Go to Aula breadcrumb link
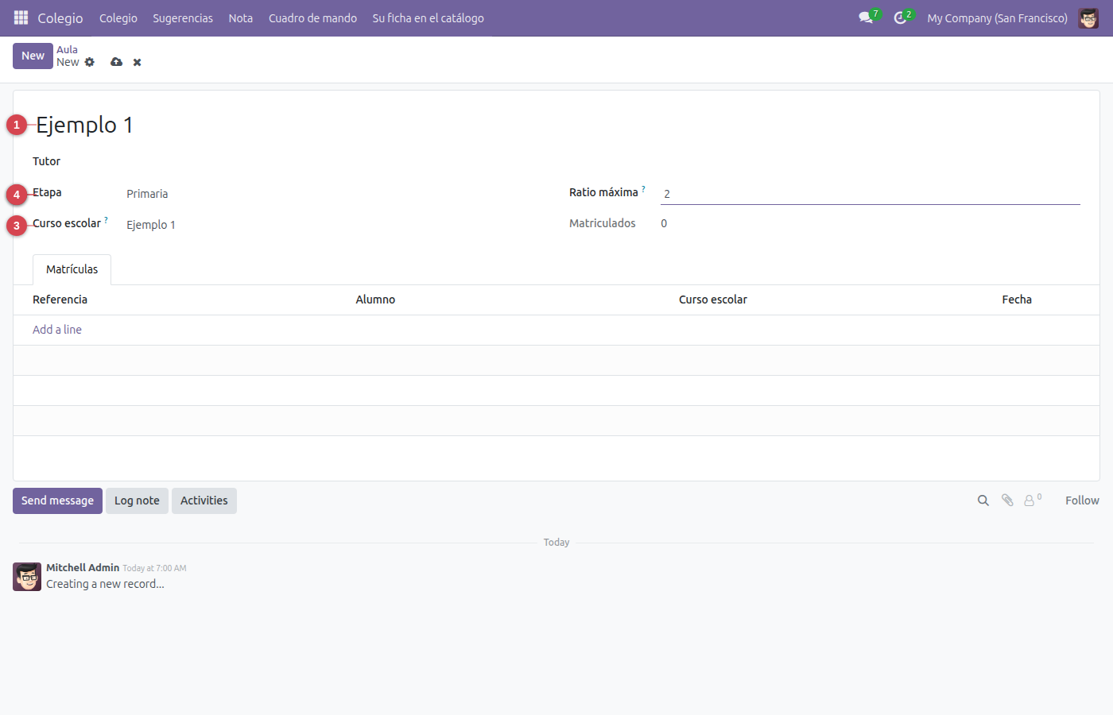 (x=67, y=49)
